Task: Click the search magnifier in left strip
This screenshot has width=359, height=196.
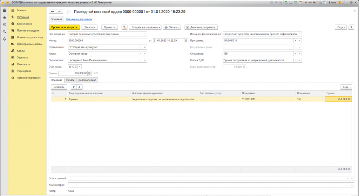Action: pos(4,31)
